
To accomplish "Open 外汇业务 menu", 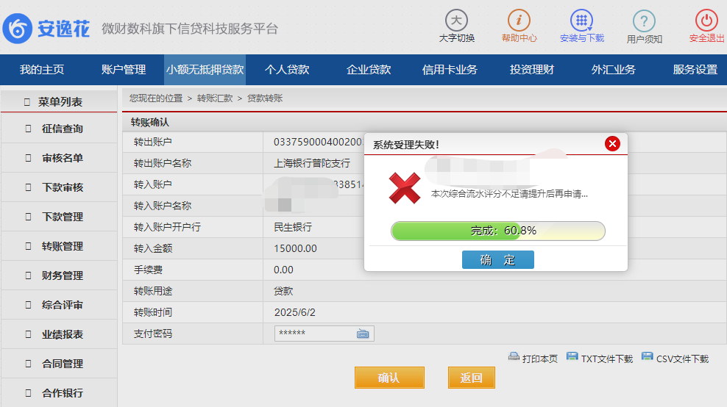I will (x=613, y=70).
